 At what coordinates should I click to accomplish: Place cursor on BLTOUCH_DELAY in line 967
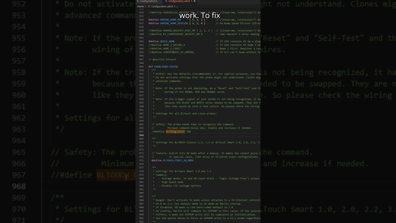pos(175,132)
